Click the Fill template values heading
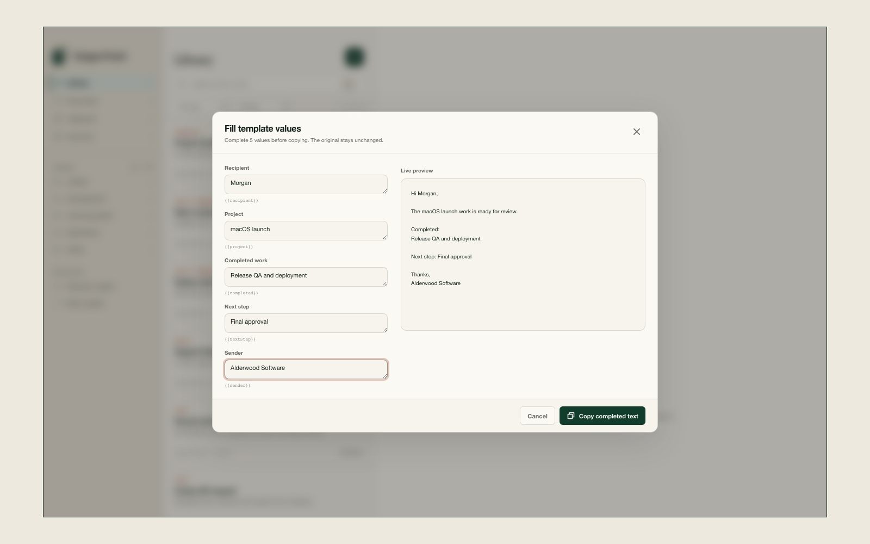The height and width of the screenshot is (544, 870). point(263,129)
